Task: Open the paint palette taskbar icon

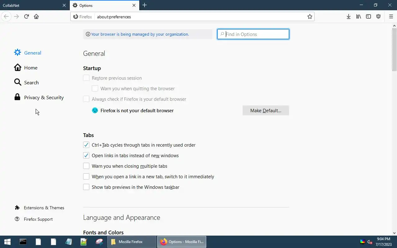Action: click(99, 242)
